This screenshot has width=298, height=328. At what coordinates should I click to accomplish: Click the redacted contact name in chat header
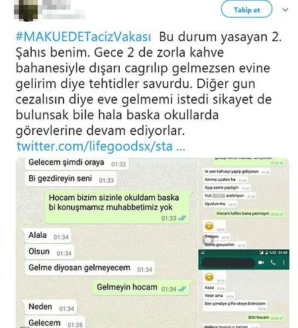tap(228, 263)
